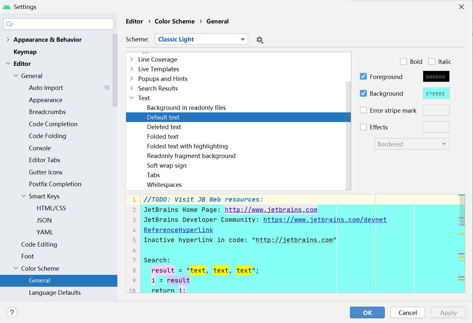Image resolution: width=473 pixels, height=323 pixels.
Task: Click Editor in the breadcrumb
Action: (134, 22)
